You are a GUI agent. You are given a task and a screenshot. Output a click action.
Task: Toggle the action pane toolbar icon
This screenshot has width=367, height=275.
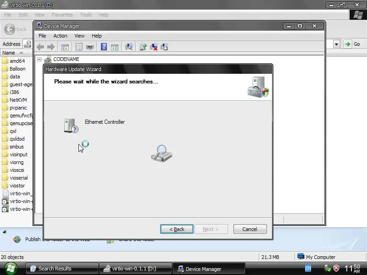pyautogui.click(x=115, y=47)
